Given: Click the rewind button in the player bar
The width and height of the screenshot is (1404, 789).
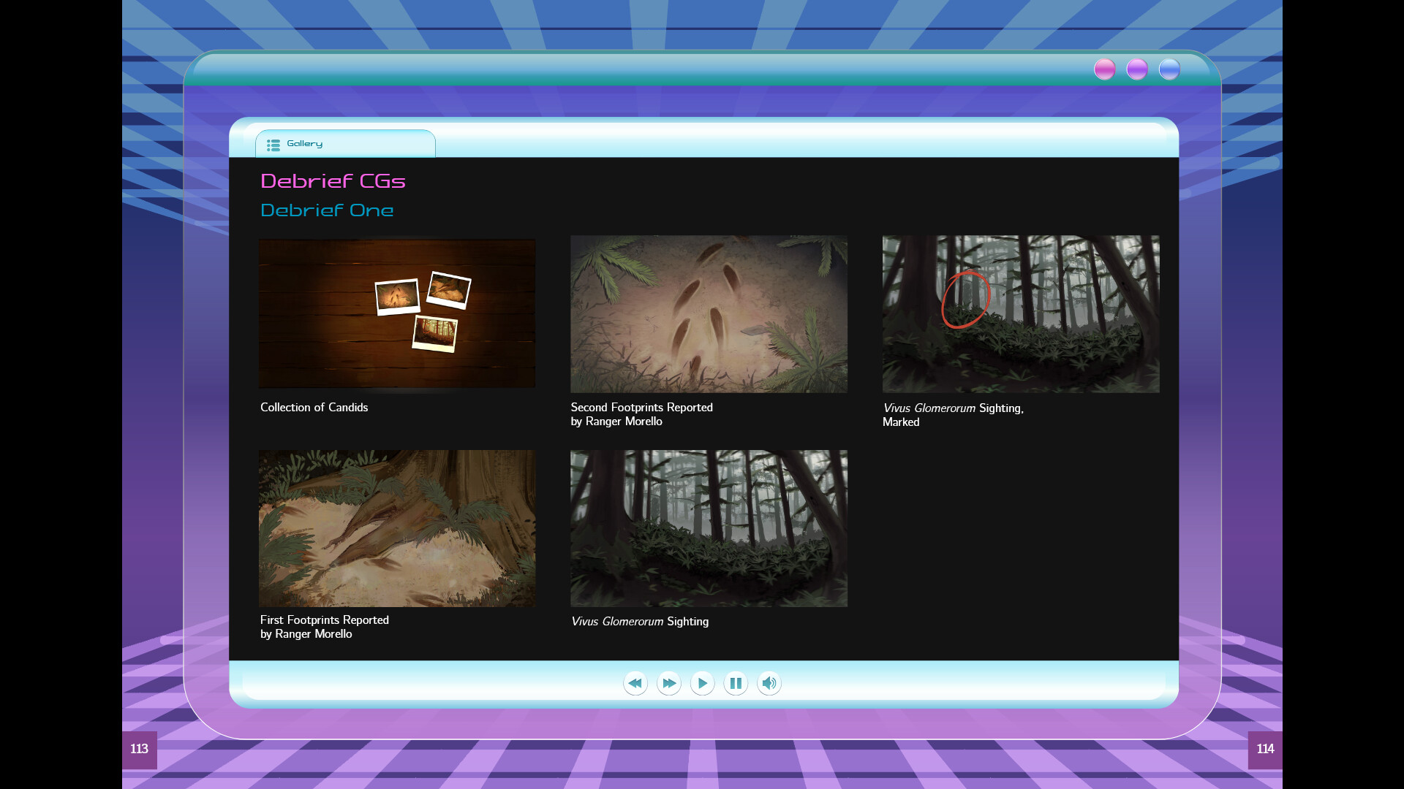Looking at the screenshot, I should tap(635, 683).
